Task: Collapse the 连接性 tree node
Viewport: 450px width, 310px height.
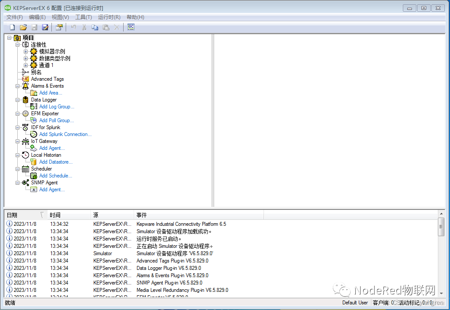Action: (x=17, y=45)
